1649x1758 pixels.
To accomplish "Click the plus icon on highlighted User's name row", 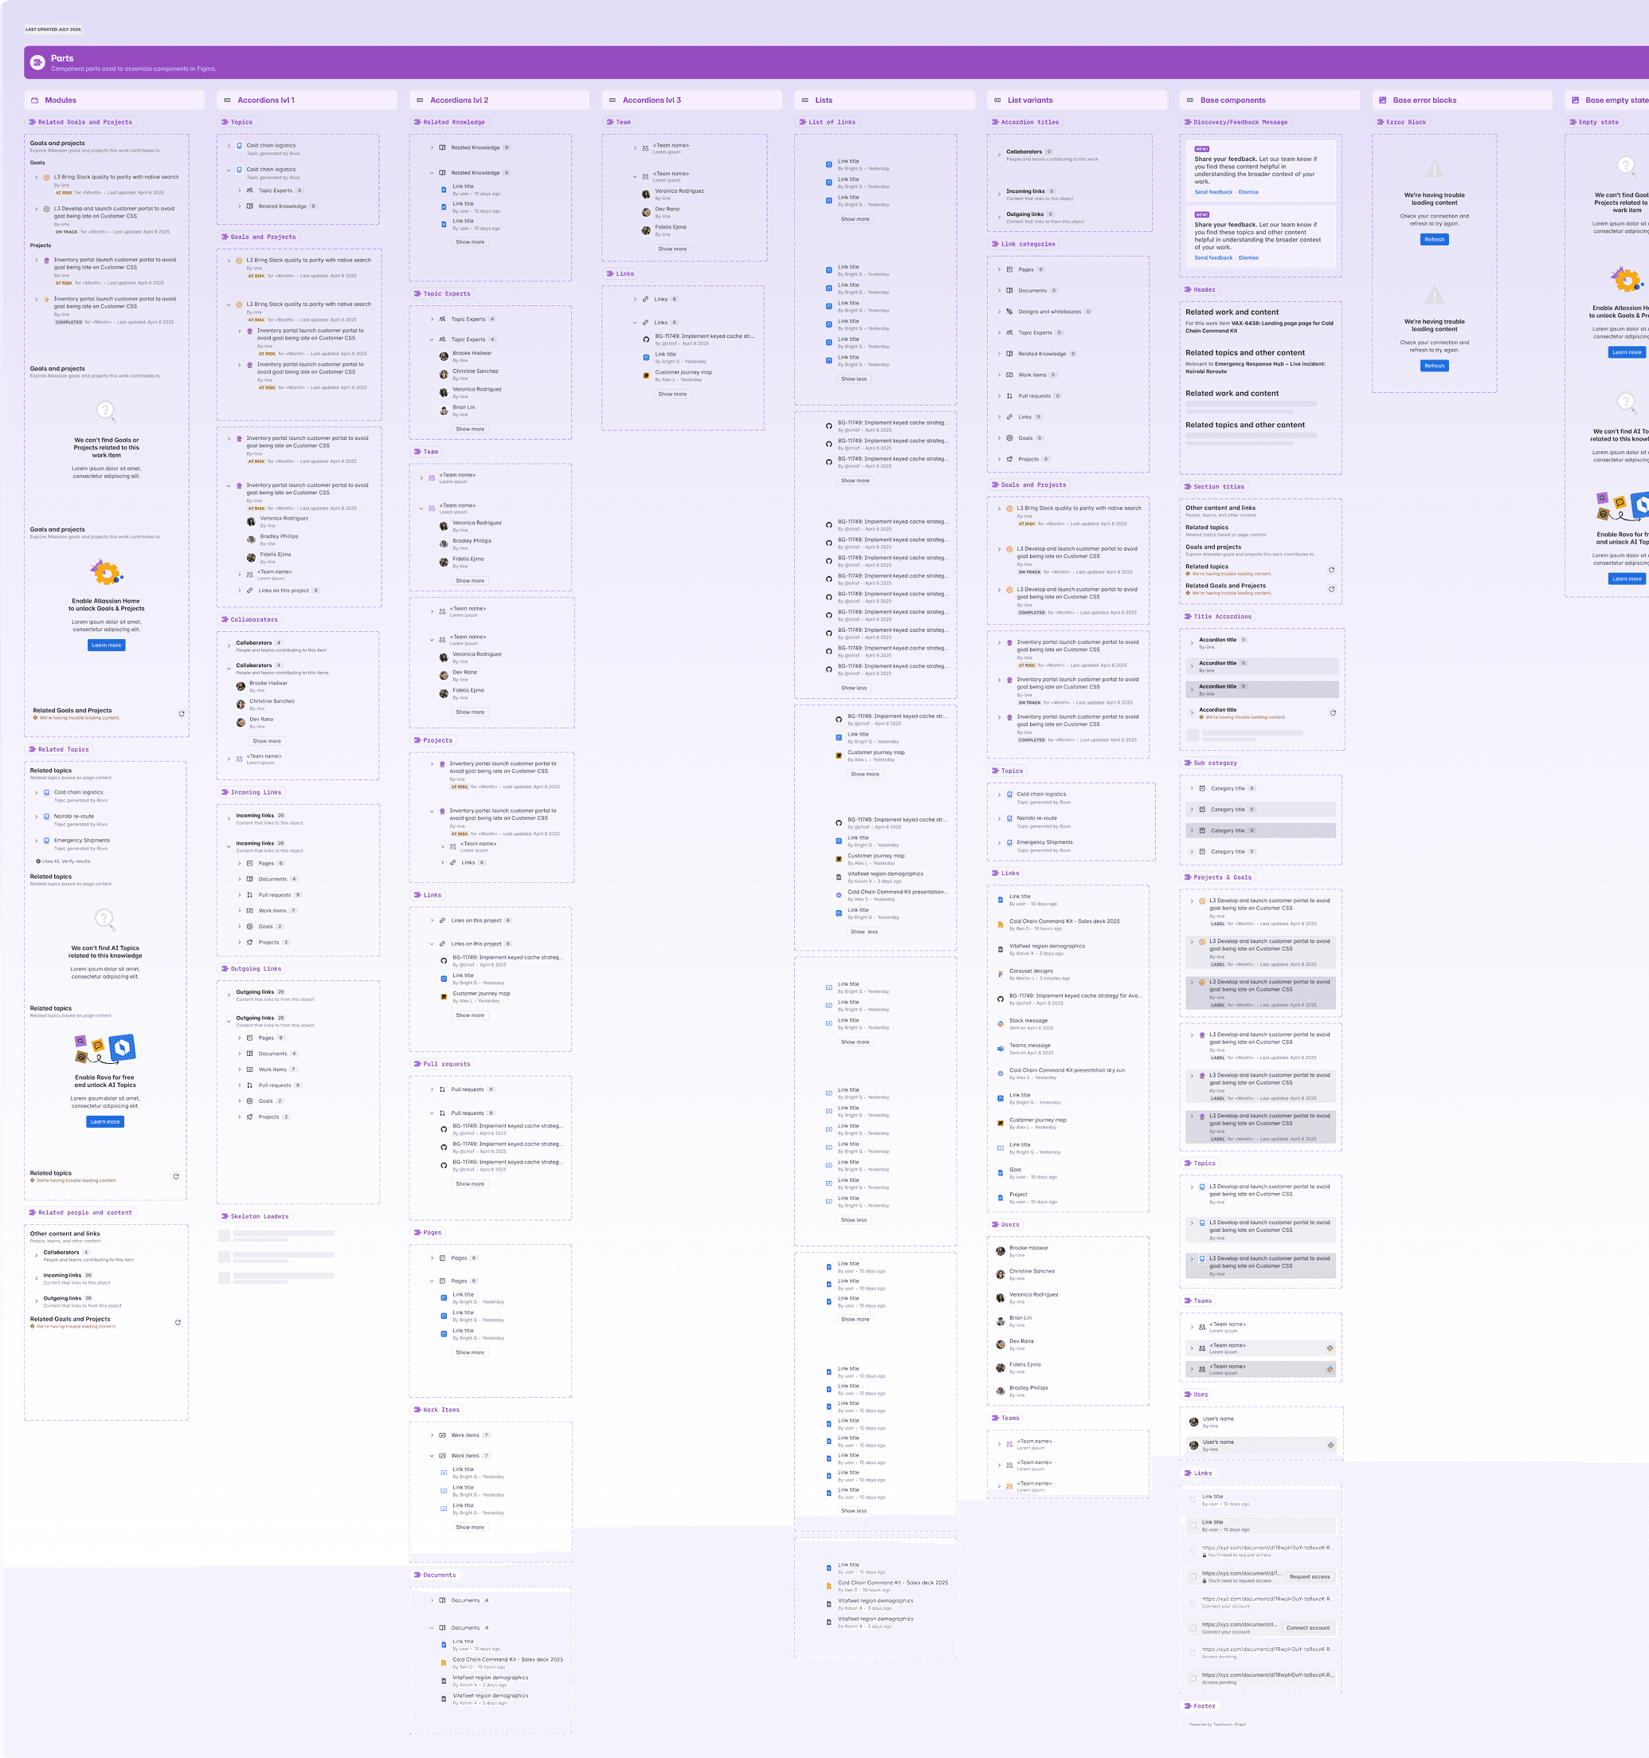I will pos(1330,1445).
